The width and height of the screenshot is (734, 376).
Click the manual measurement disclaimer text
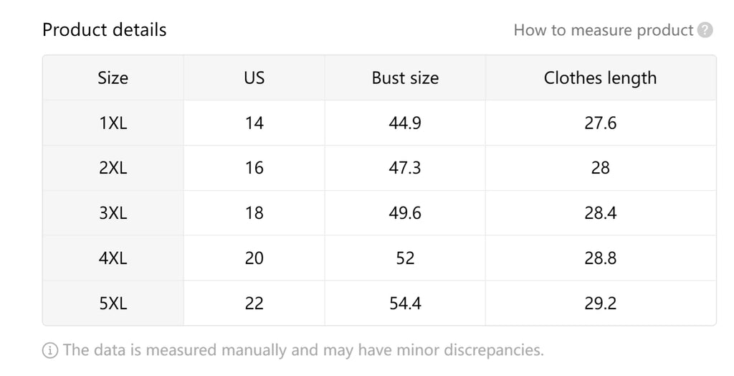click(x=303, y=351)
